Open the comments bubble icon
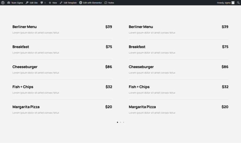This screenshot has width=241, height=143. tap(42, 3)
